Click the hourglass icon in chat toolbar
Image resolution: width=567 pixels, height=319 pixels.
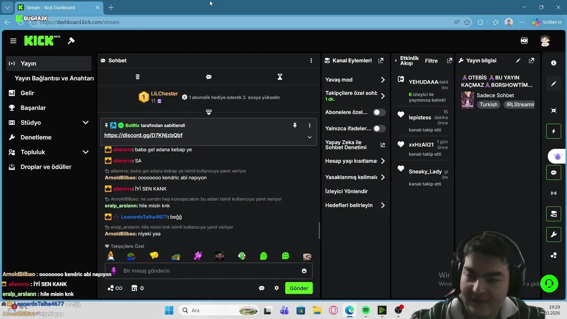[280, 77]
